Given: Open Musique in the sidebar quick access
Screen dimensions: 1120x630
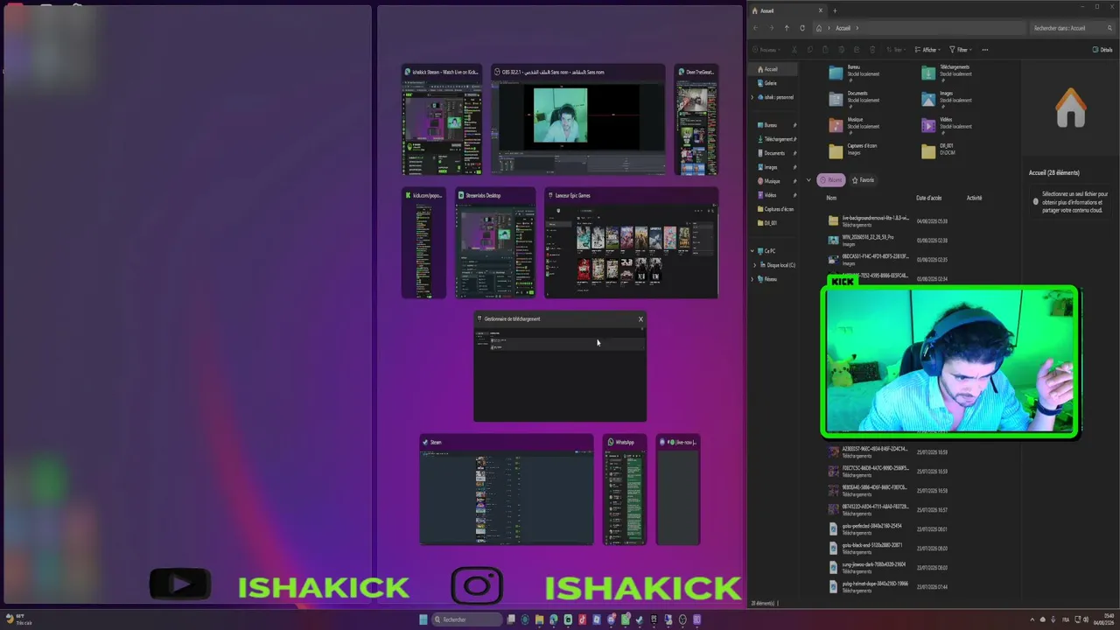Looking at the screenshot, I should point(774,181).
